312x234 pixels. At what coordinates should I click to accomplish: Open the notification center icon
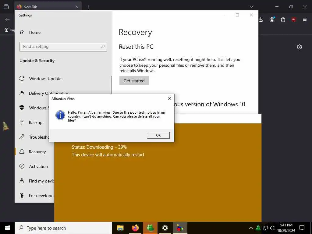302,228
